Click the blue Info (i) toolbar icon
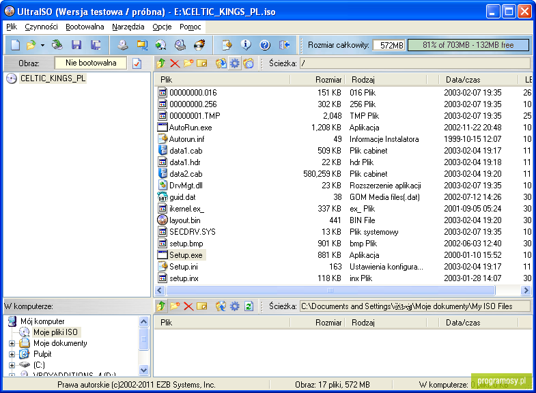The width and height of the screenshot is (536, 393). 246,45
